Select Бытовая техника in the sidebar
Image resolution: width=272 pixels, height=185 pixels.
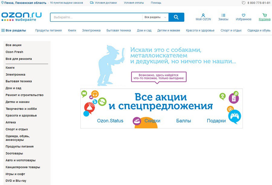19,81
